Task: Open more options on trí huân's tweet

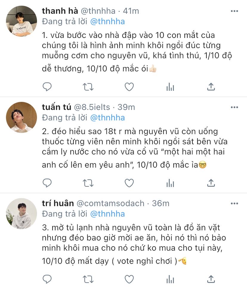Action: [234, 203]
